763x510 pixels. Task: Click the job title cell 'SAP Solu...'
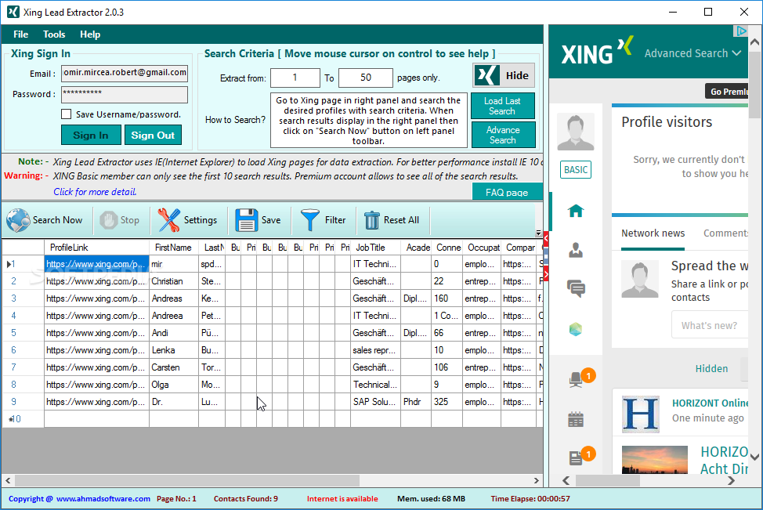(375, 402)
